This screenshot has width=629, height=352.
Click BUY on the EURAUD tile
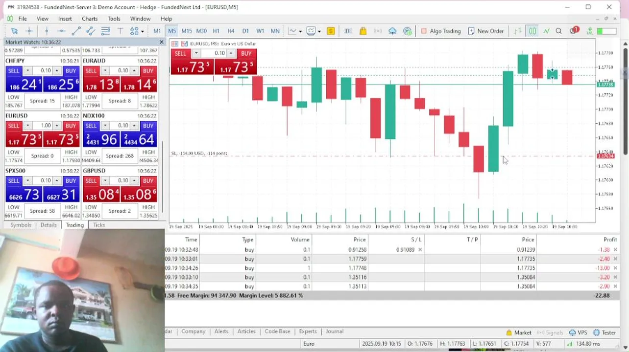148,71
